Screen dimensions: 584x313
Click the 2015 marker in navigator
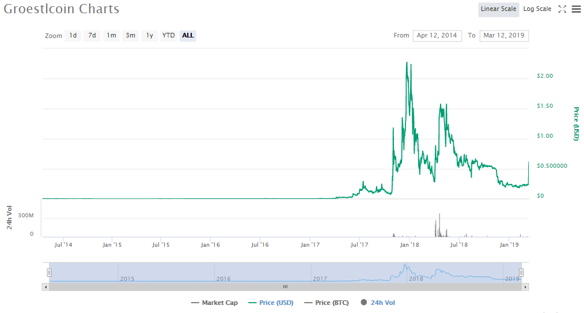127,279
